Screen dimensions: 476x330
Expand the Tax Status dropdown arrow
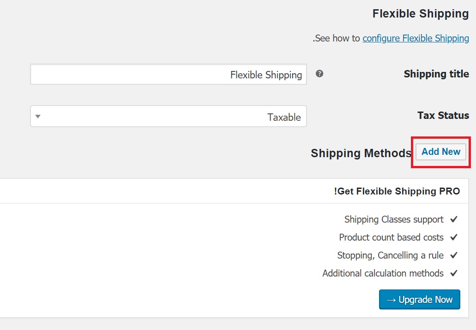(x=38, y=116)
